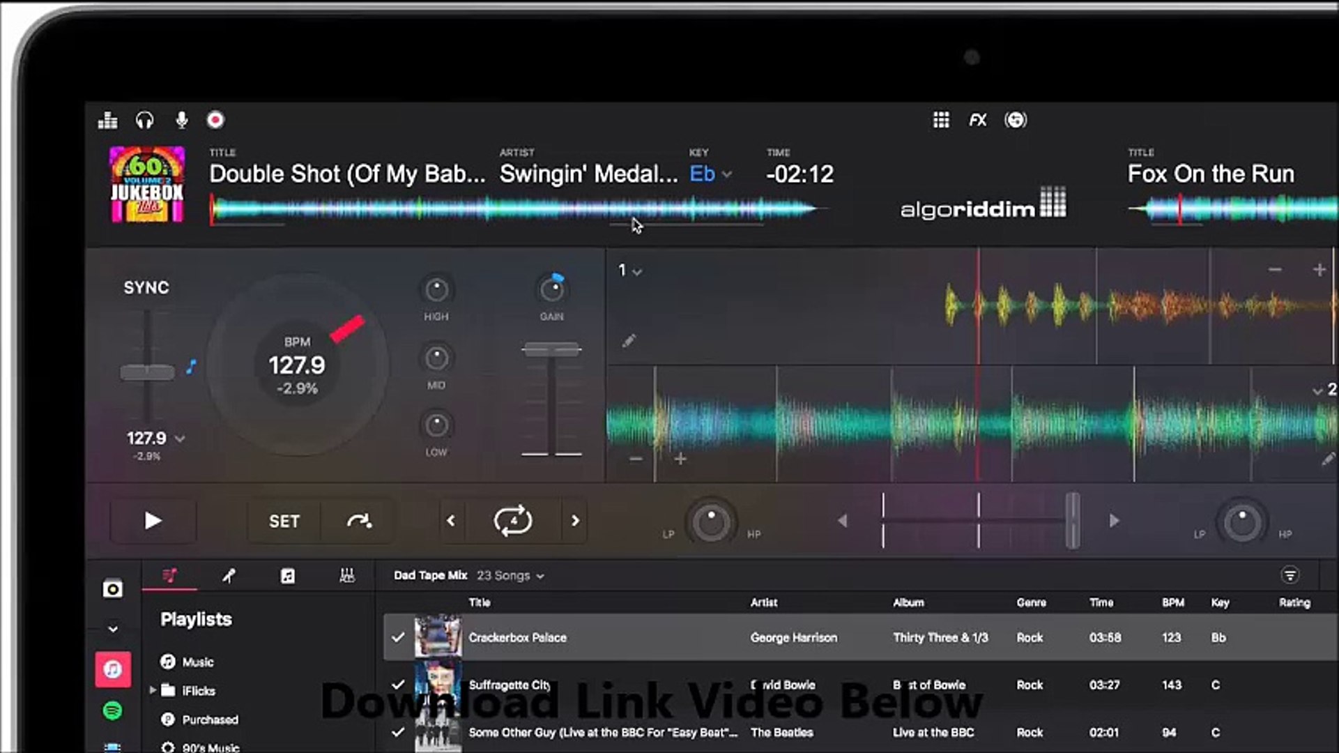Move the crossfader handle

click(x=1073, y=520)
